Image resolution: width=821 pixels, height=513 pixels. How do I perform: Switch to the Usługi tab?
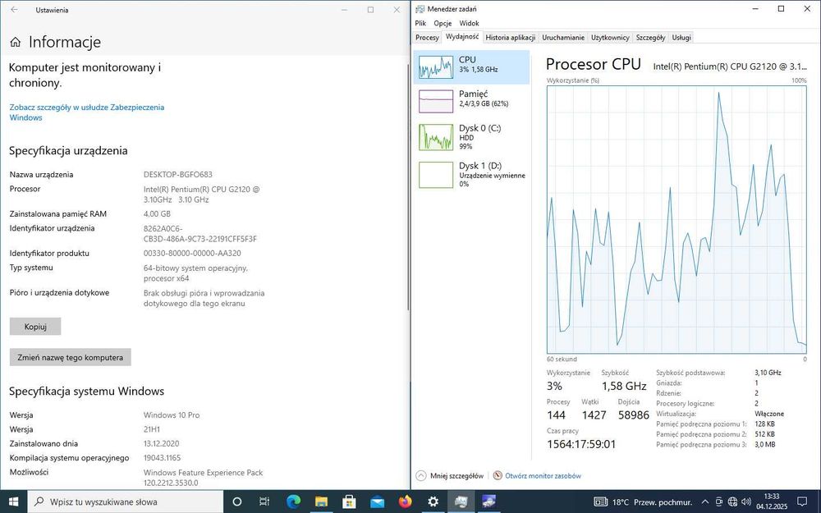pos(681,37)
